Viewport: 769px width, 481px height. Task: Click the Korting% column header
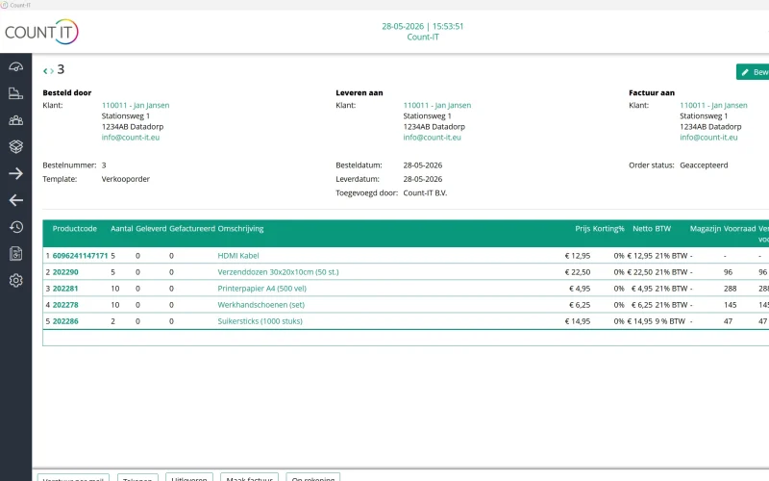(x=608, y=229)
